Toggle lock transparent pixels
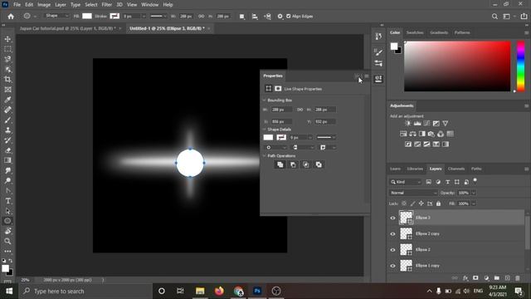This screenshot has height=299, width=531. [x=404, y=203]
